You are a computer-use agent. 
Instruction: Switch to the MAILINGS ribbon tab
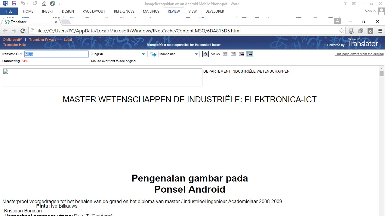[x=151, y=11]
